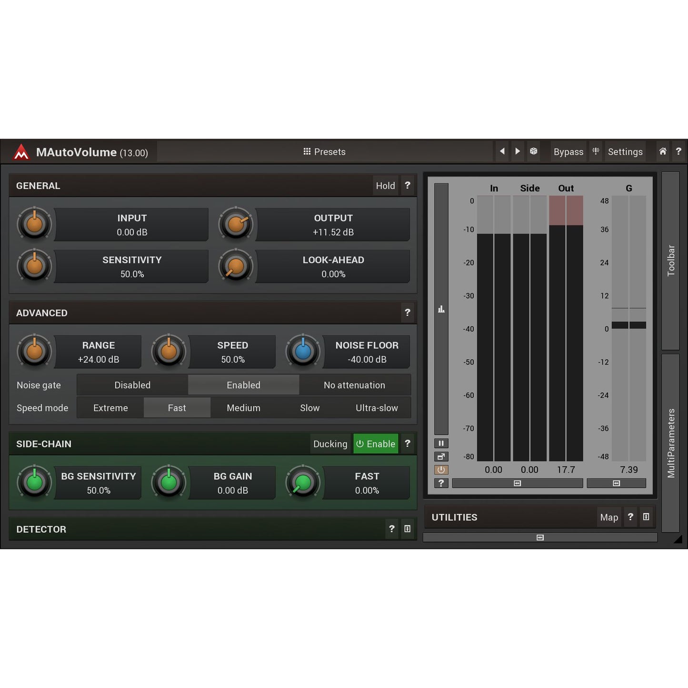Expand the Utilities panel
The width and height of the screenshot is (688, 688).
tap(646, 517)
